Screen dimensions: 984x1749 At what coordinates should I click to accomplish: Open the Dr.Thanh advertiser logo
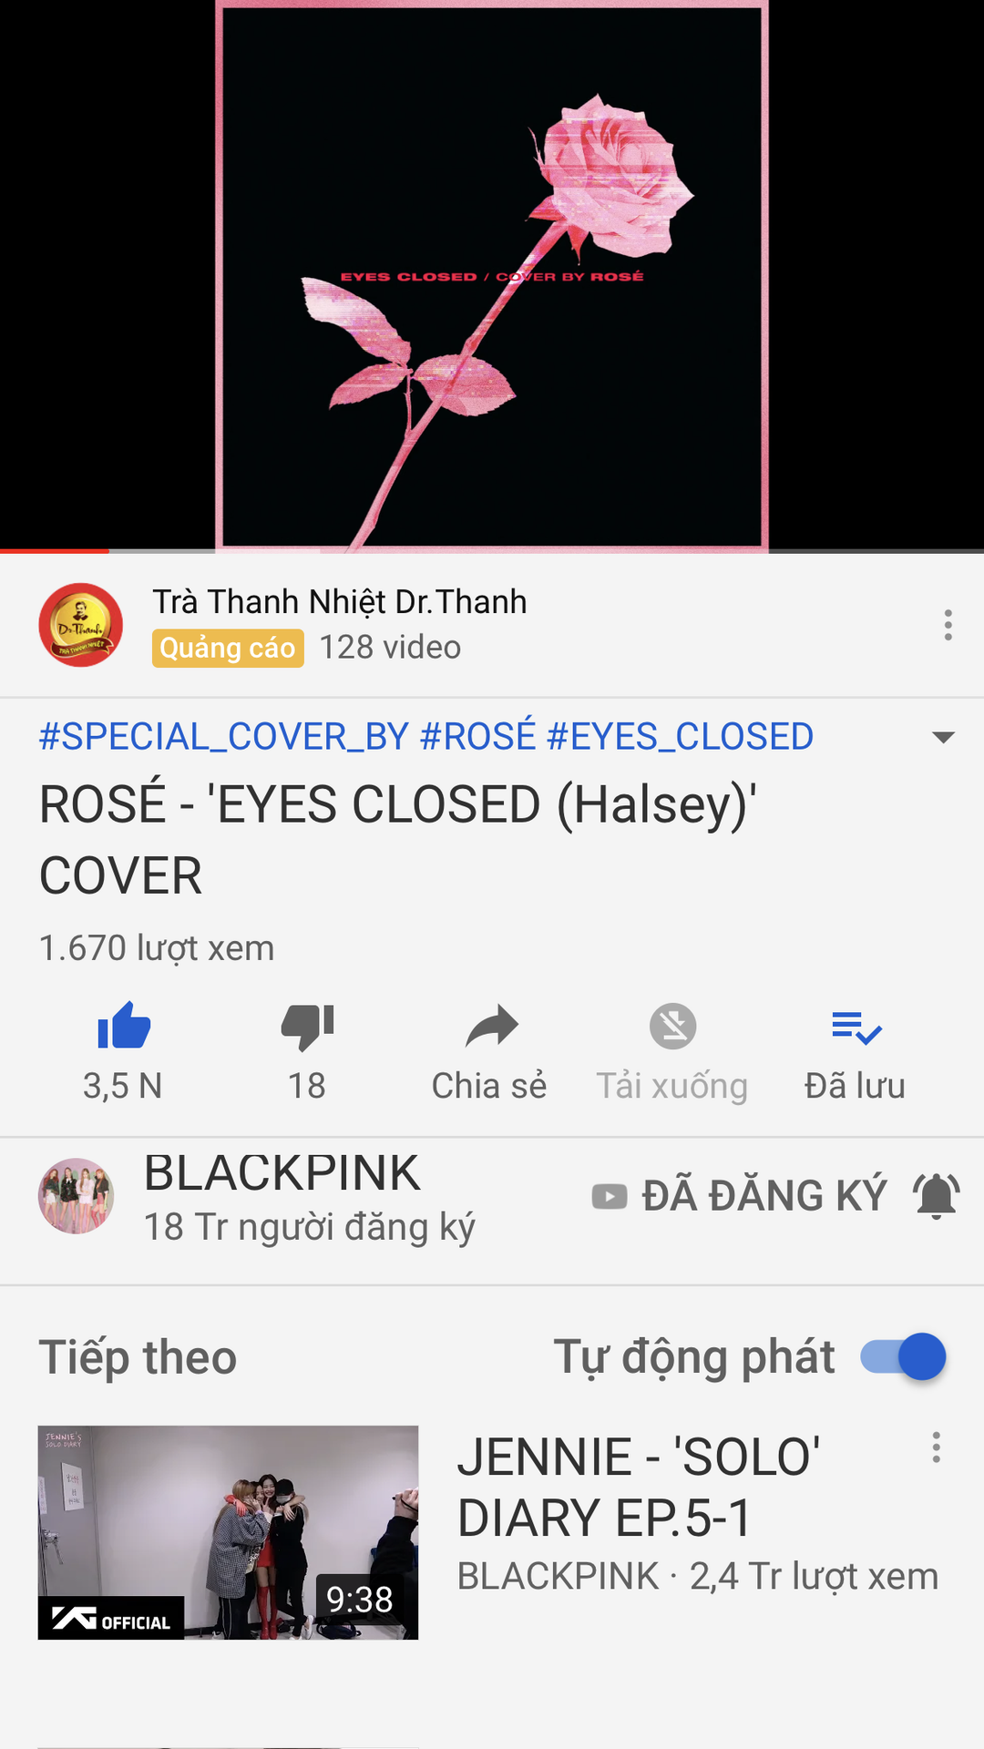[80, 625]
